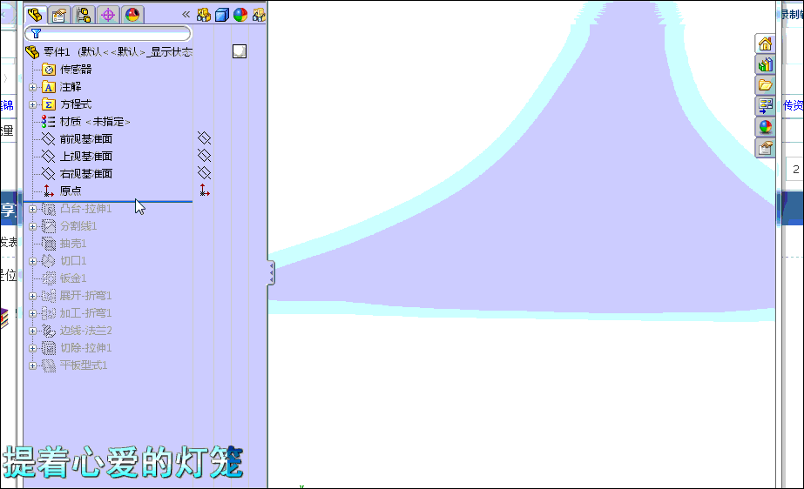Screen dimensions: 804x489
Task: Click inside the feature tree filter field
Action: [x=108, y=34]
